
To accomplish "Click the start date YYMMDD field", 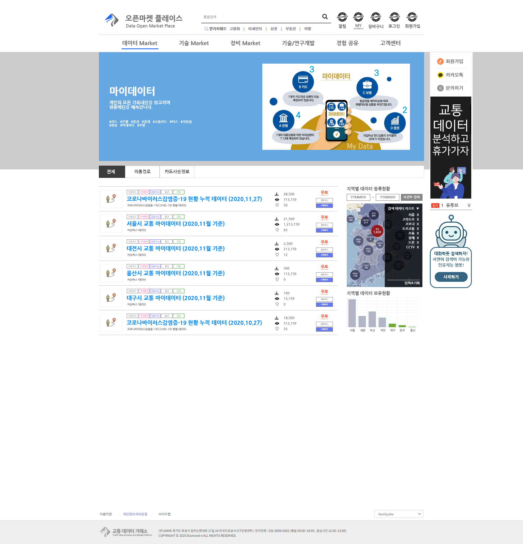I will 358,197.
